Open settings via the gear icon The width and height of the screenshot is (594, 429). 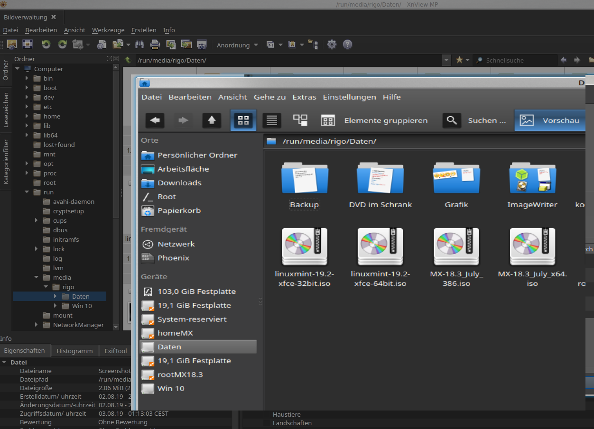332,45
